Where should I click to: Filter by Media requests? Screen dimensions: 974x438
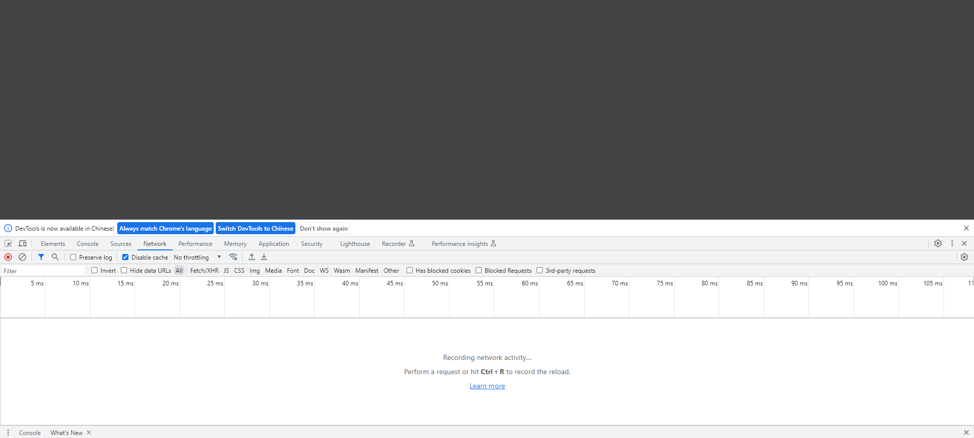tap(274, 271)
